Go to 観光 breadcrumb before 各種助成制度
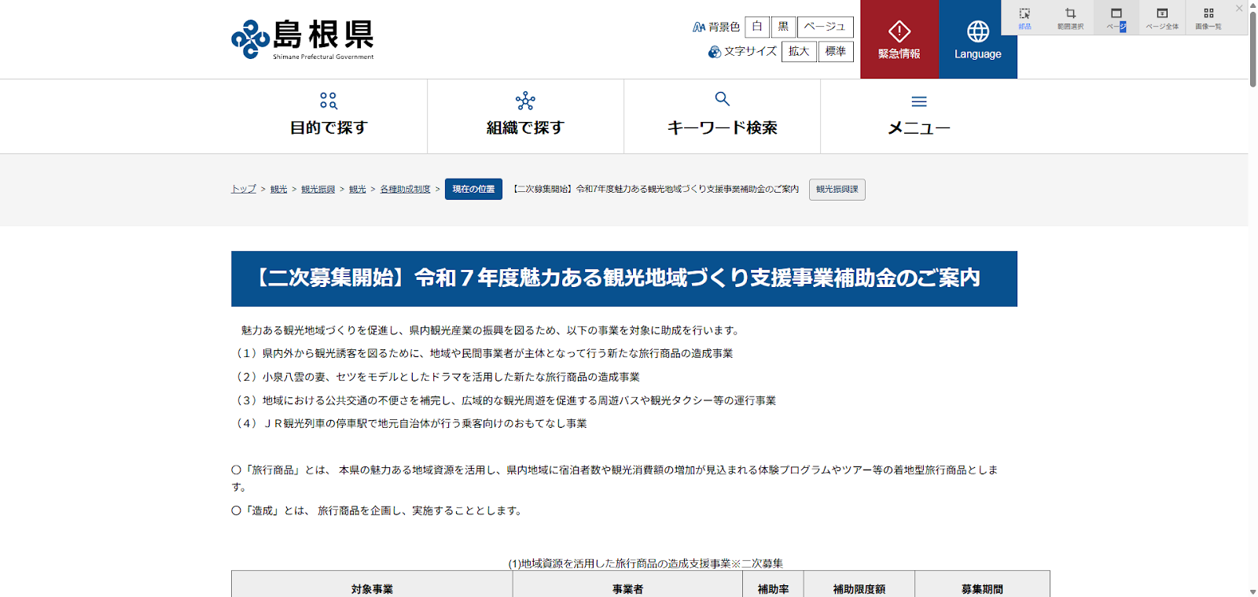Screen dimensions: 1258x597 (358, 190)
